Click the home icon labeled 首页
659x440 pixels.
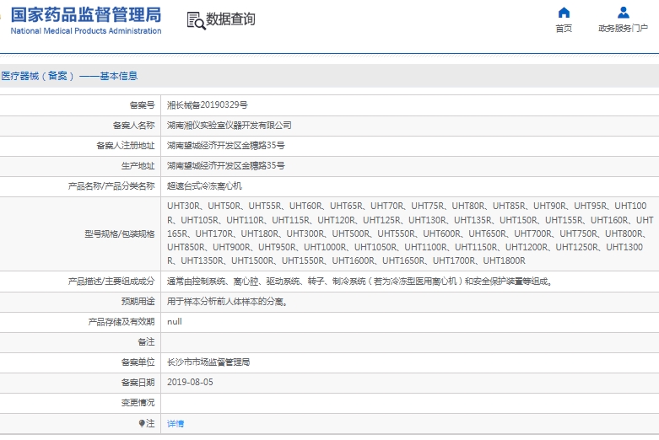(x=564, y=13)
